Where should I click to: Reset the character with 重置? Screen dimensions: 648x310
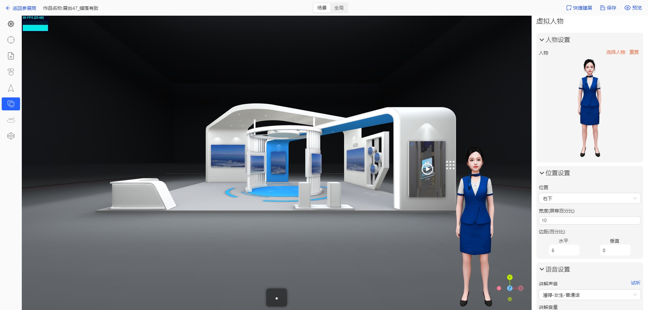tap(634, 53)
